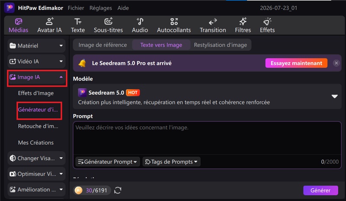The image size is (346, 201).
Task: Open the Effets panel
Action: (267, 25)
